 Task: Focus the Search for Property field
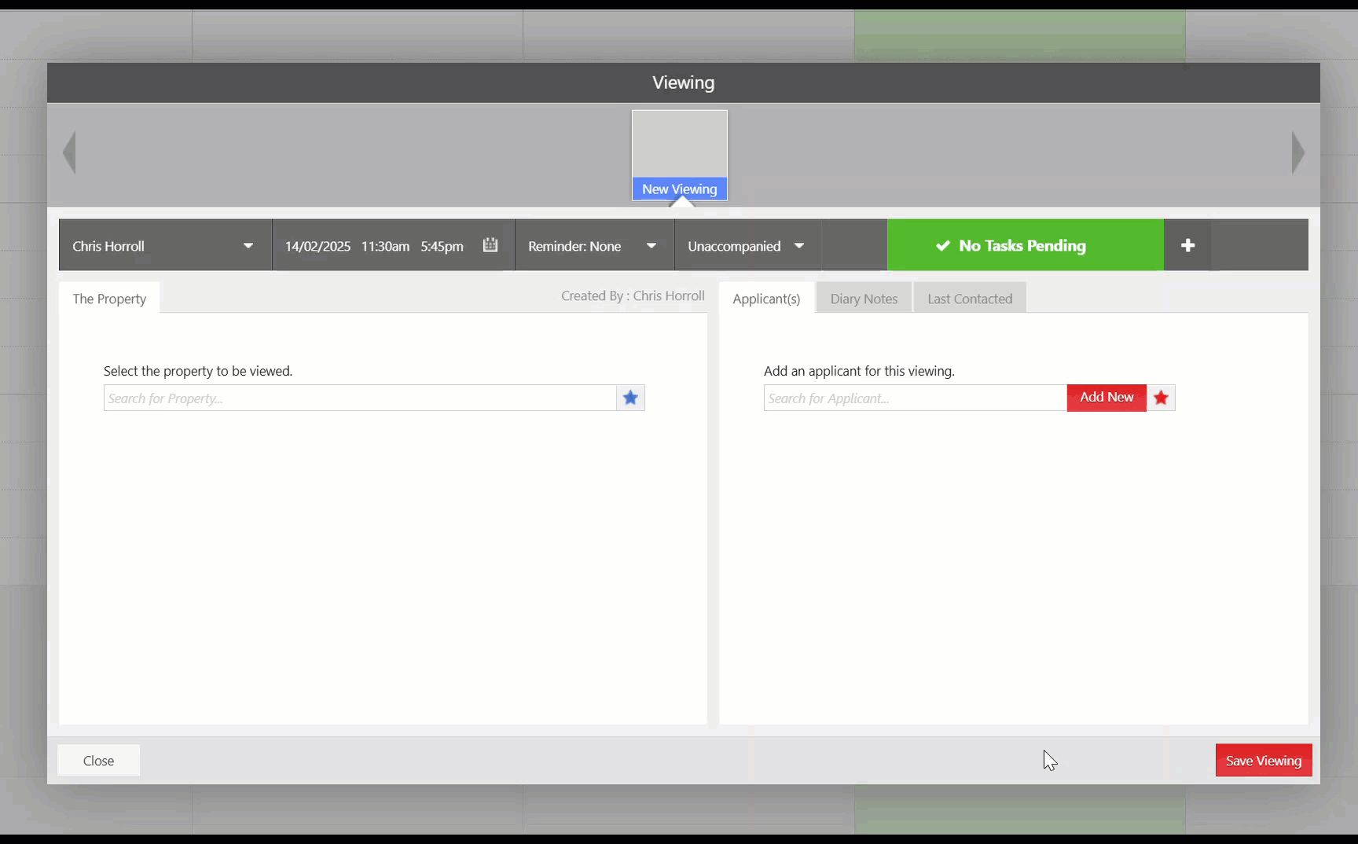pos(360,398)
